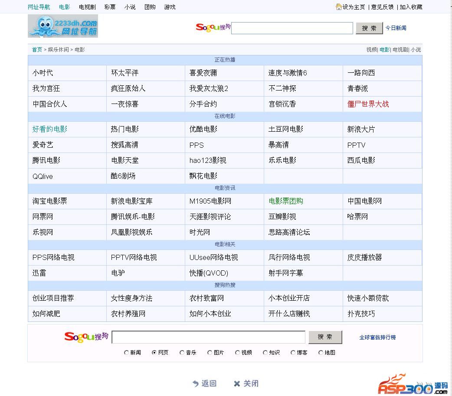Image resolution: width=452 pixels, height=396 pixels.
Task: Open 思路高清论坛 link
Action: pyautogui.click(x=289, y=232)
